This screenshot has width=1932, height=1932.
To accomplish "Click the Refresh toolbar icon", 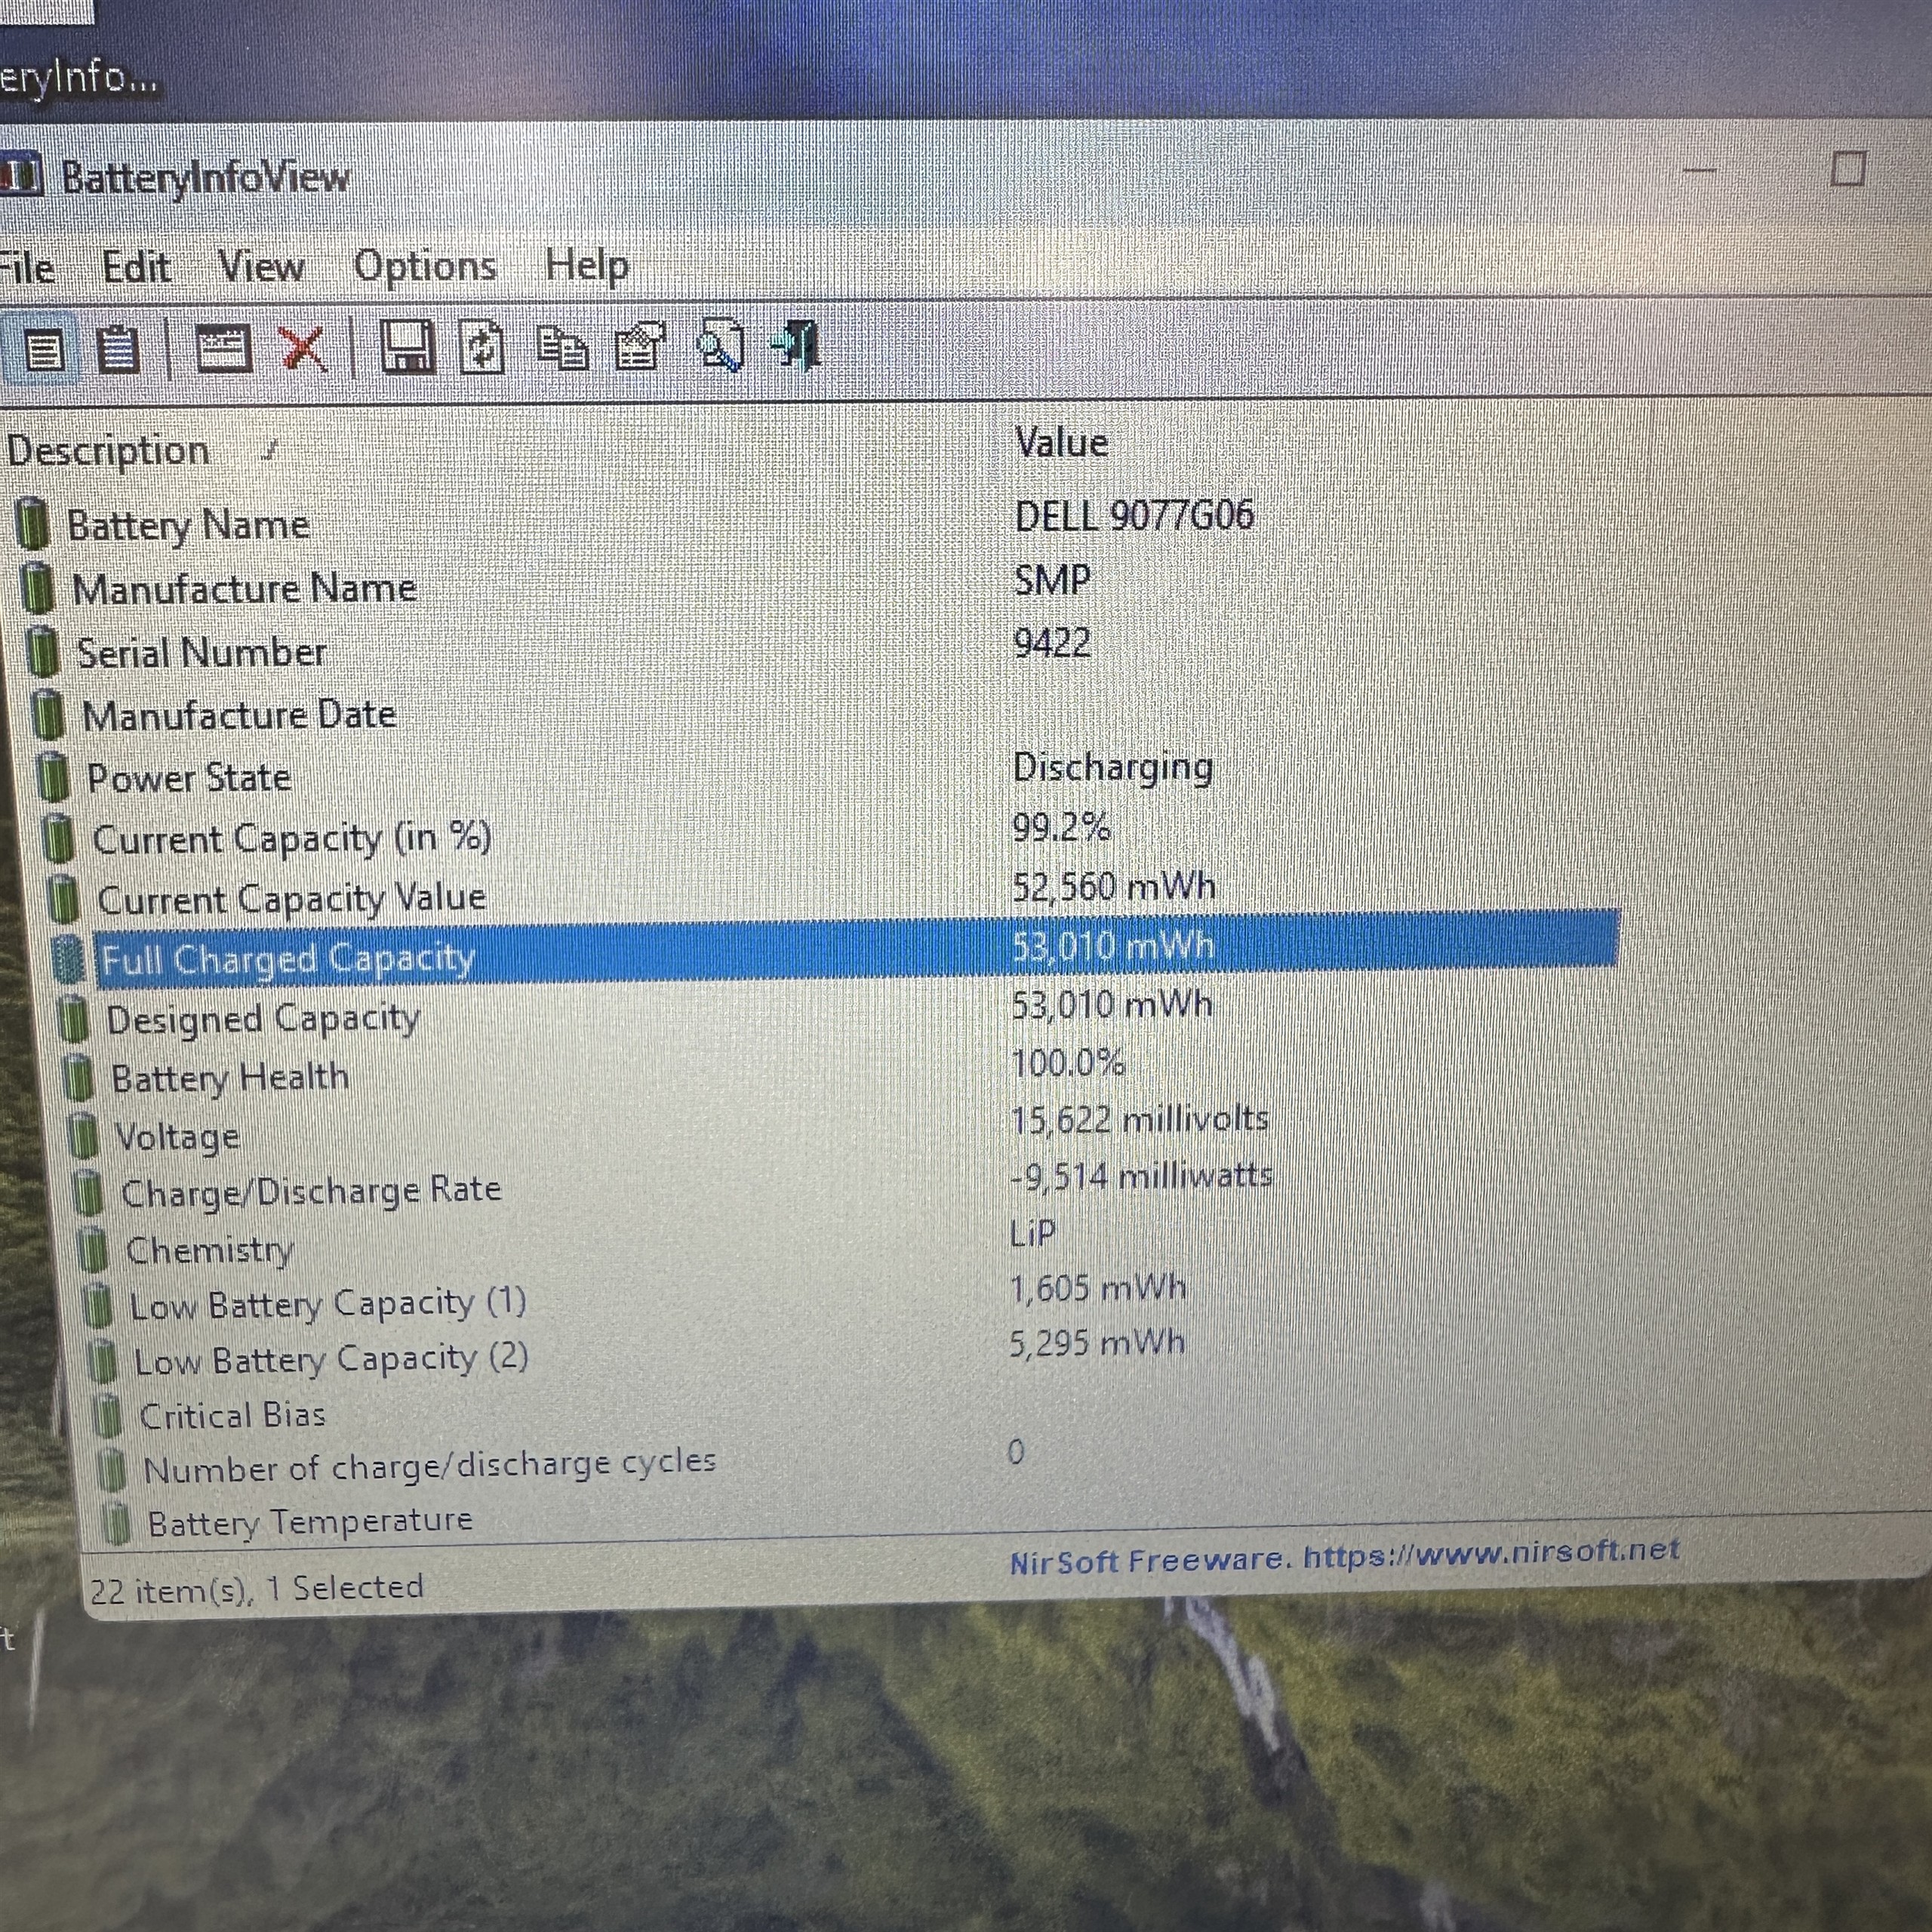I will pyautogui.click(x=482, y=348).
